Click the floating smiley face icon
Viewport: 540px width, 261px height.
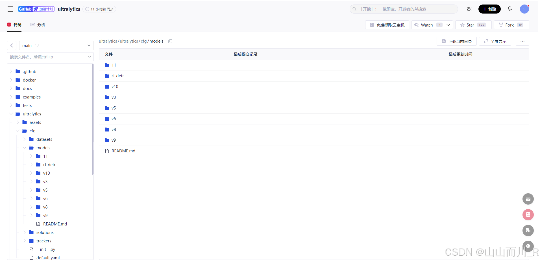(528, 246)
